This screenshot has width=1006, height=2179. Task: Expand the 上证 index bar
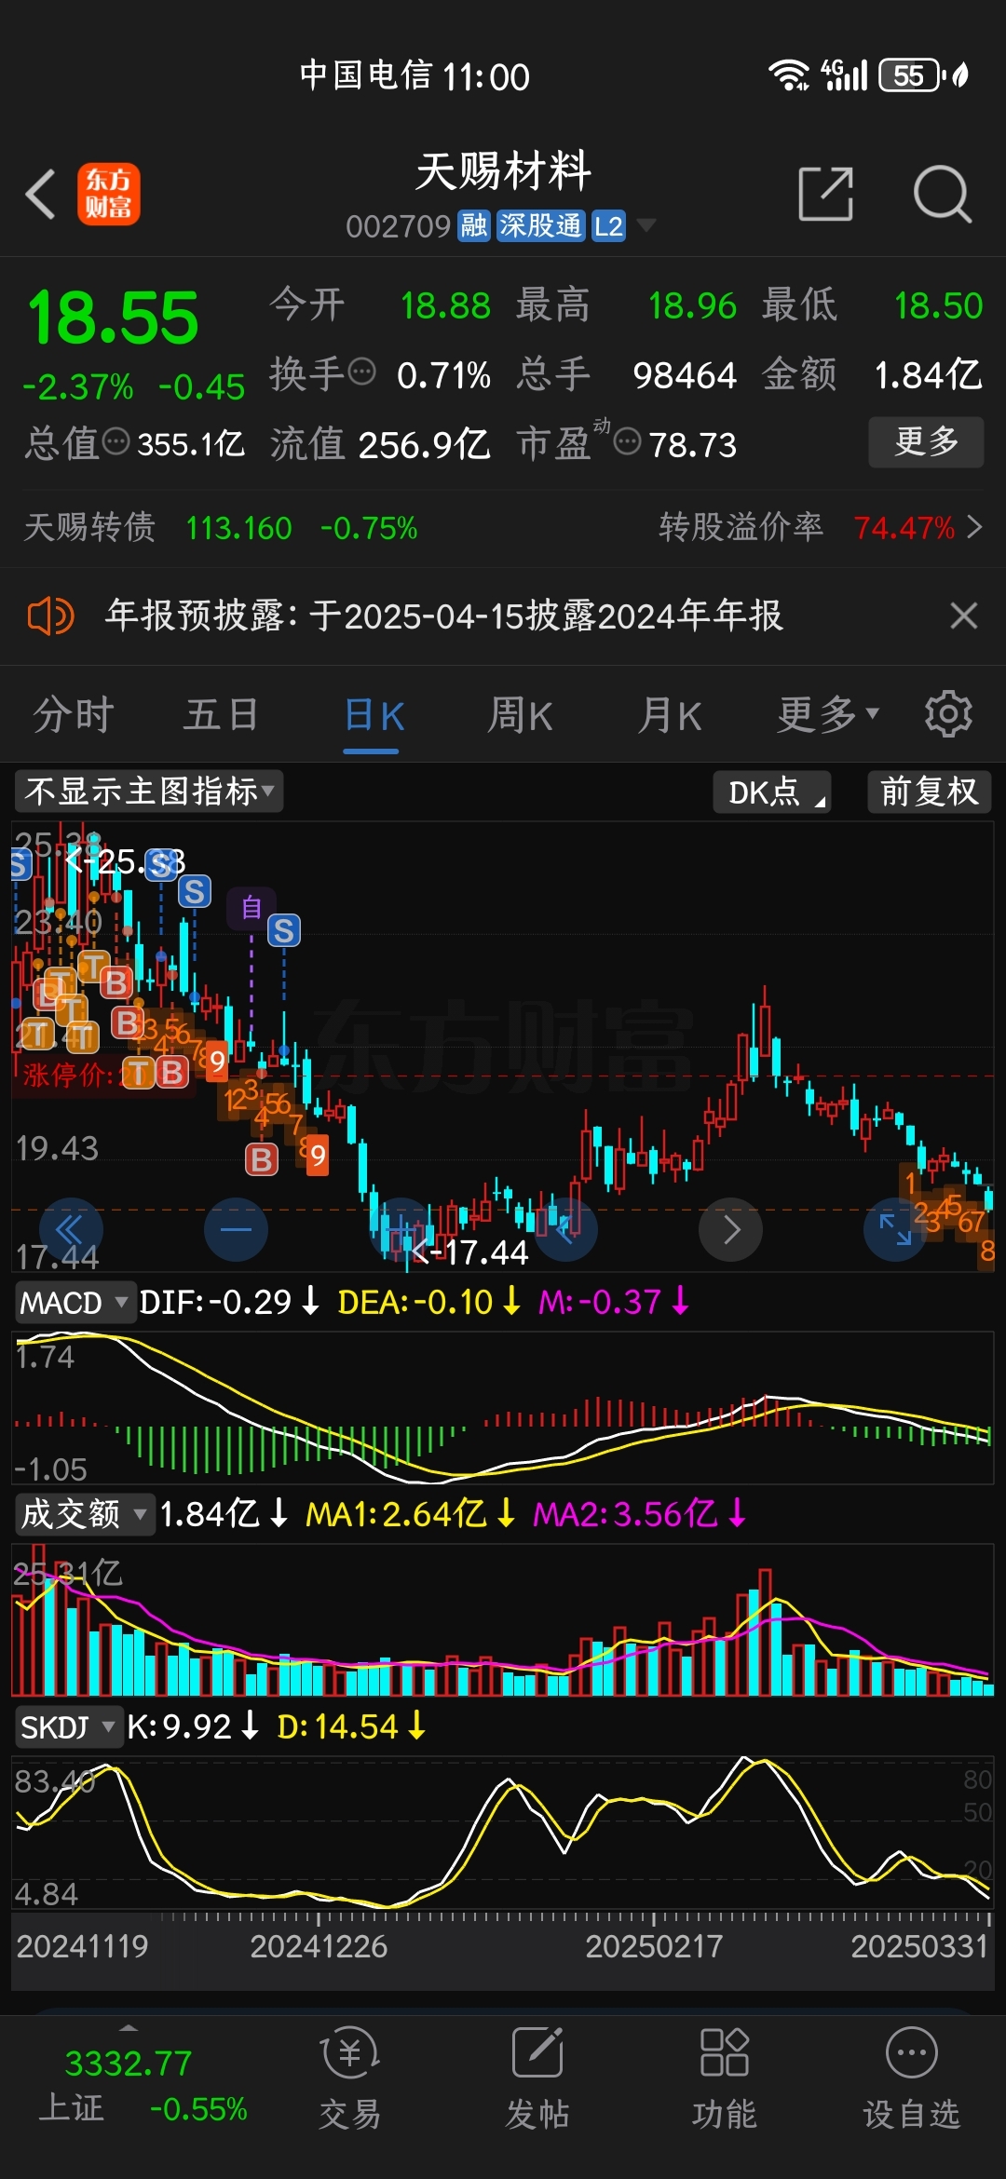pyautogui.click(x=129, y=2026)
